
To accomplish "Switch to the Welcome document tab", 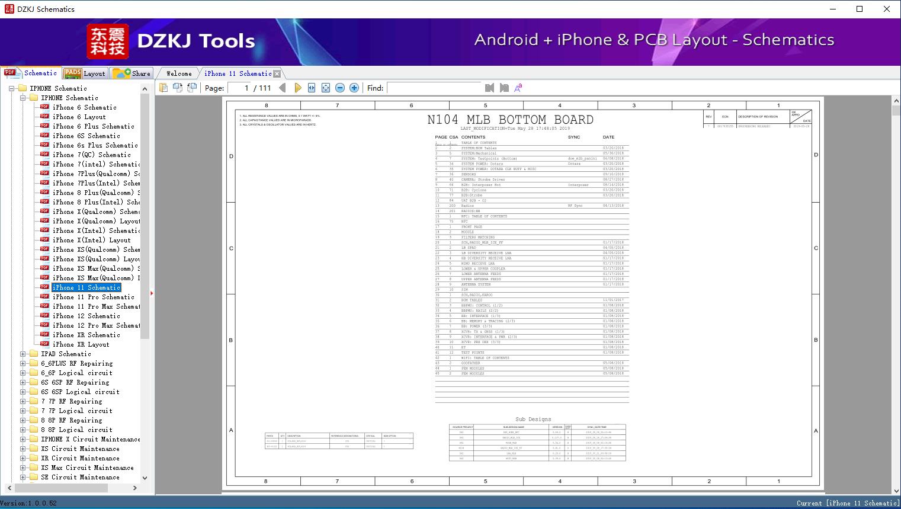I will [179, 73].
